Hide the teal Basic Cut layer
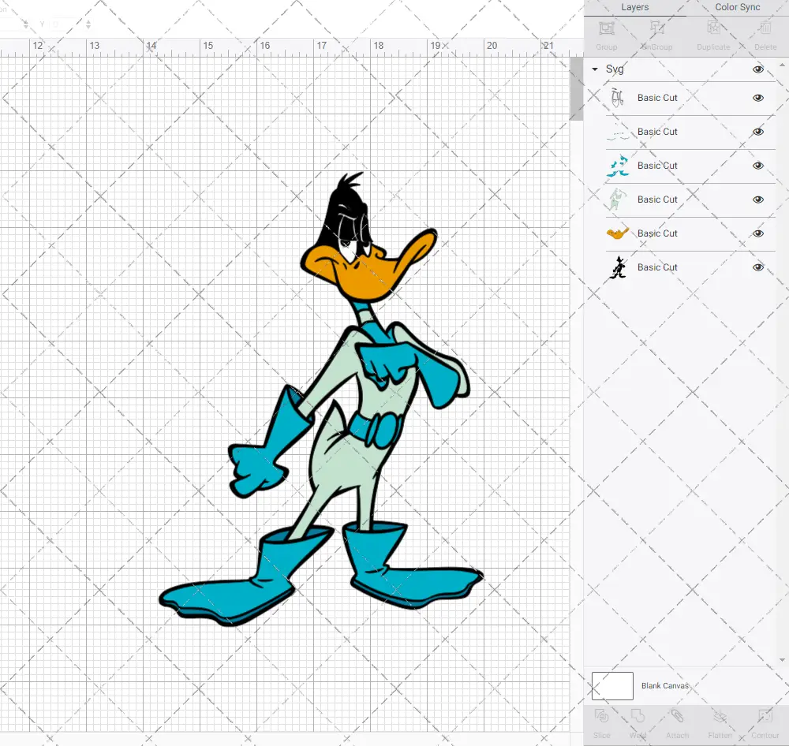The height and width of the screenshot is (746, 789). (757, 166)
